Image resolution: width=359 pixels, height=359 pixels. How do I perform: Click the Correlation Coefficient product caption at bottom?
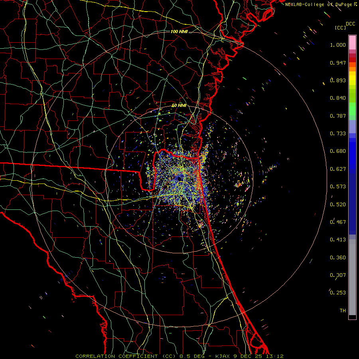pos(179,356)
